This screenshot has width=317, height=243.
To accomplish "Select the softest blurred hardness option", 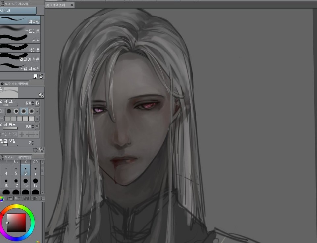I will click(x=32, y=111).
